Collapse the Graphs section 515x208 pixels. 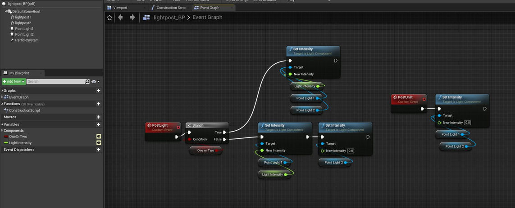point(2,91)
